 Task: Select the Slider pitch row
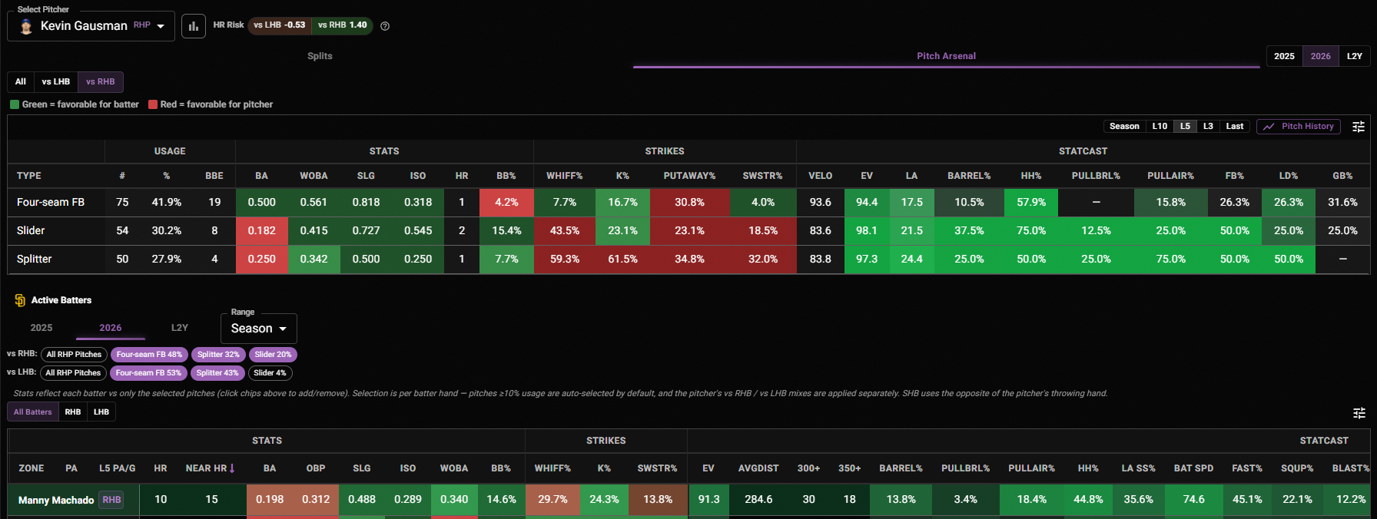click(x=688, y=231)
